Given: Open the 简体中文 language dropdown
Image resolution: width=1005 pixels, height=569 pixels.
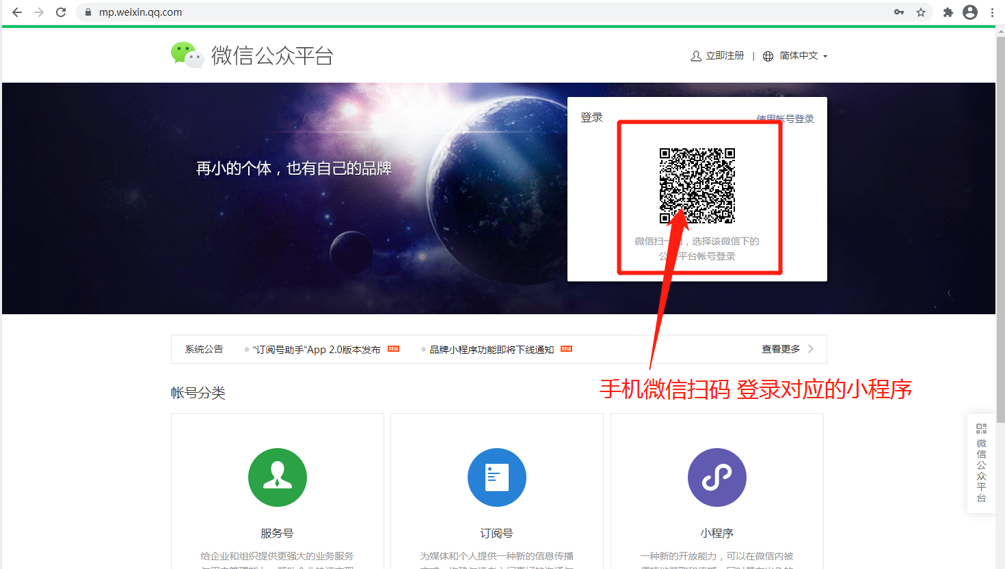Looking at the screenshot, I should [803, 56].
